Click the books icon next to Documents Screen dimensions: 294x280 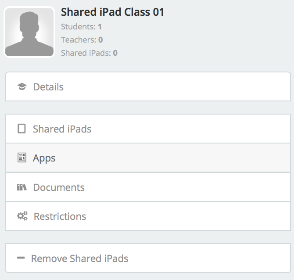click(22, 187)
